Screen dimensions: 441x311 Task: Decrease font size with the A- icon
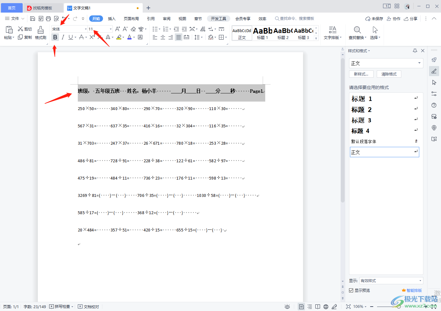(x=125, y=29)
